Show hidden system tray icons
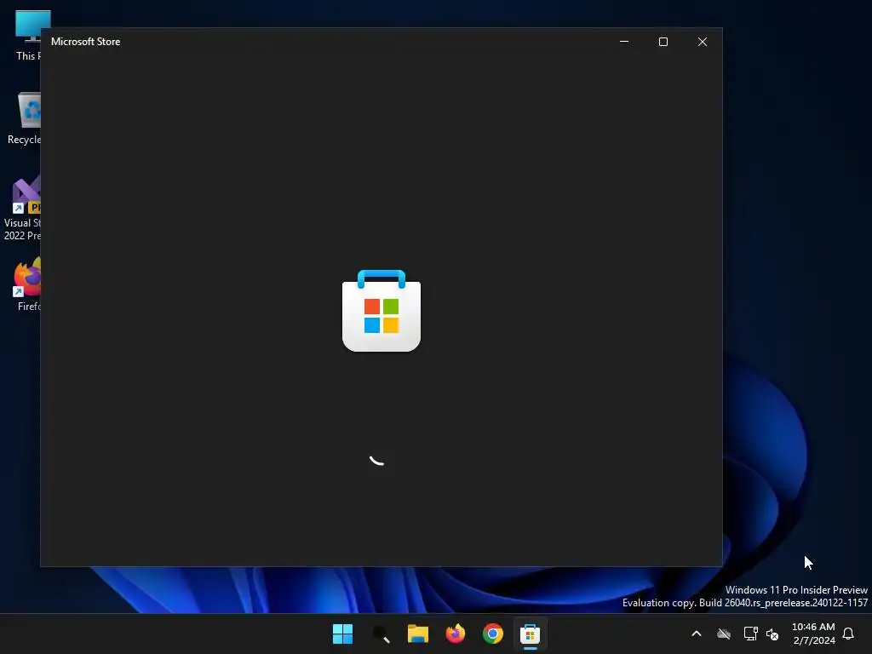This screenshot has width=872, height=654. 697,634
